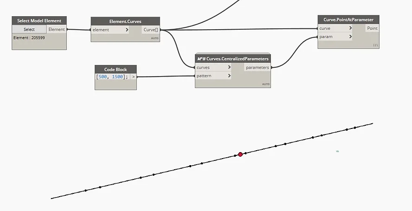Expand the pattern input port chevron
Image resolution: width=412 pixels, height=211 pixels.
click(229, 76)
